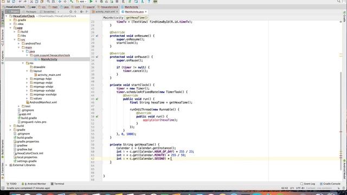Click the Help question mark icon
Viewport: 347px width, 195px height.
coord(149,1)
